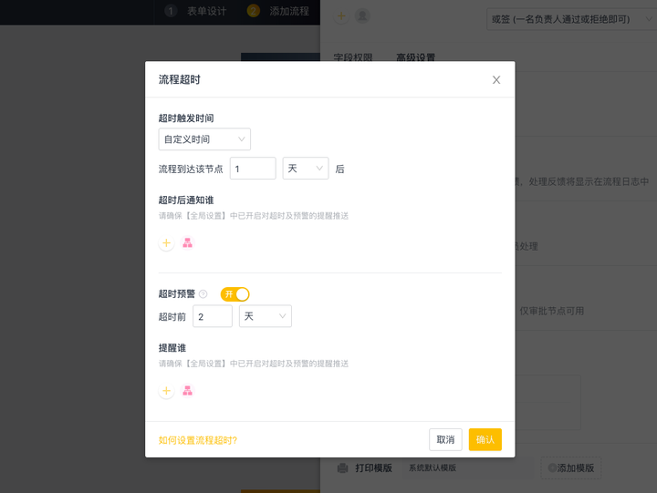Screen dimensions: 657x493
Task: Click the 超时前 number input field
Action: pos(213,316)
